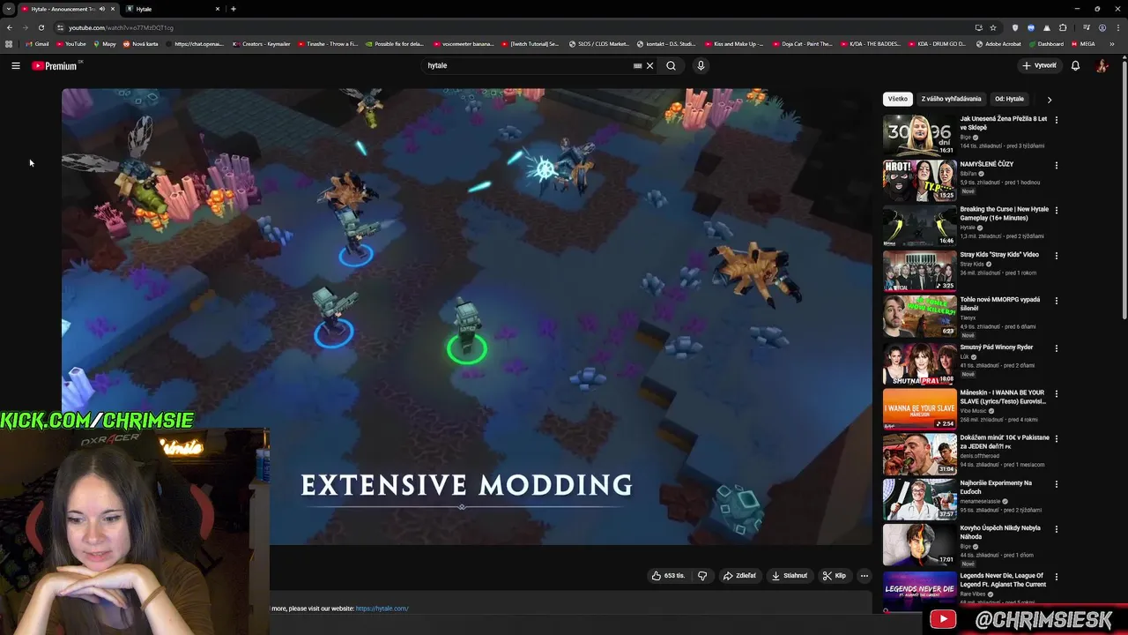The image size is (1128, 635).
Task: Select the 'Od: Hytale' filter chip
Action: click(1009, 99)
